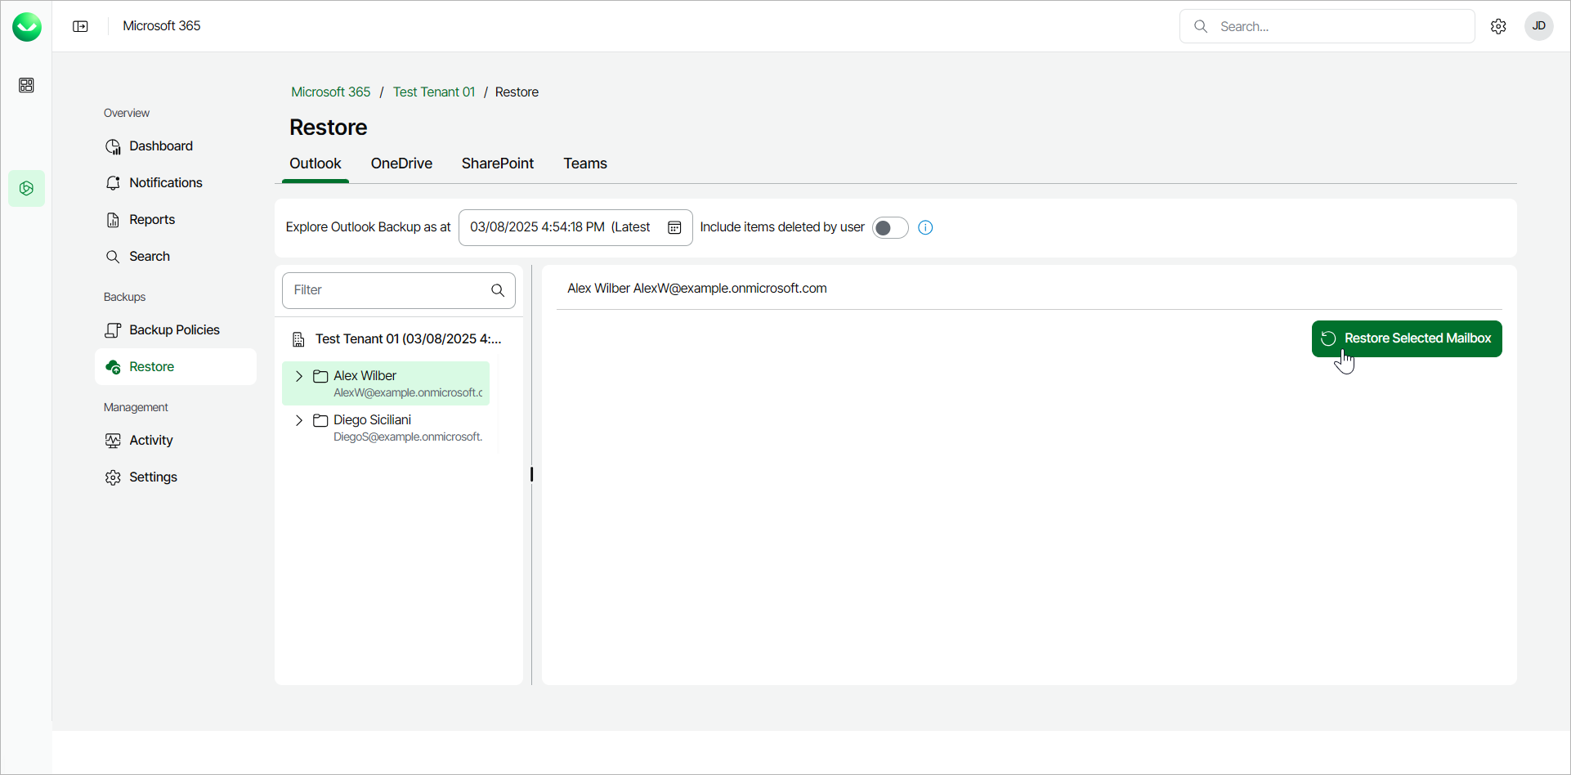Open the apps grid icon in left rail
The image size is (1571, 775).
click(x=26, y=85)
